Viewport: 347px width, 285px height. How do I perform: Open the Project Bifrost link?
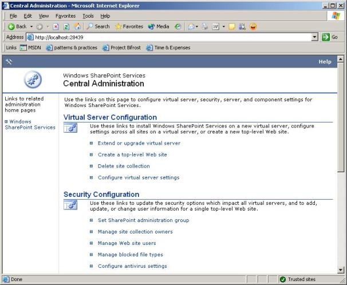[121, 47]
